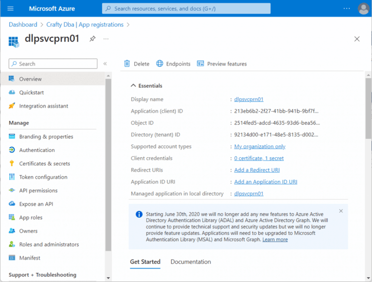Viewport: 372px width, 282px height.
Task: Click the Preview features button
Action: pyautogui.click(x=222, y=64)
